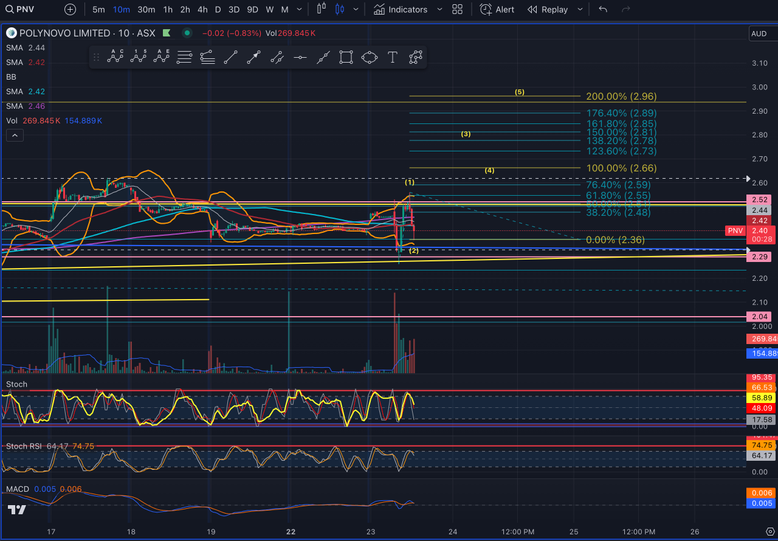Viewport: 778px width, 541px height.
Task: Click the 200.00% (2.96) Fib level label
Action: (621, 96)
